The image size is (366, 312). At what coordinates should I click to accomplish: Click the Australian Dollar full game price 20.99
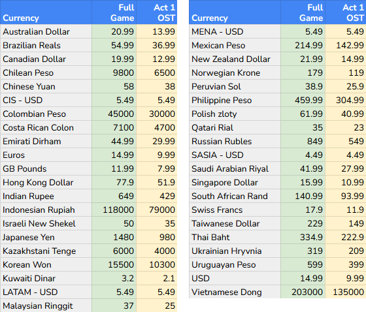pos(114,31)
